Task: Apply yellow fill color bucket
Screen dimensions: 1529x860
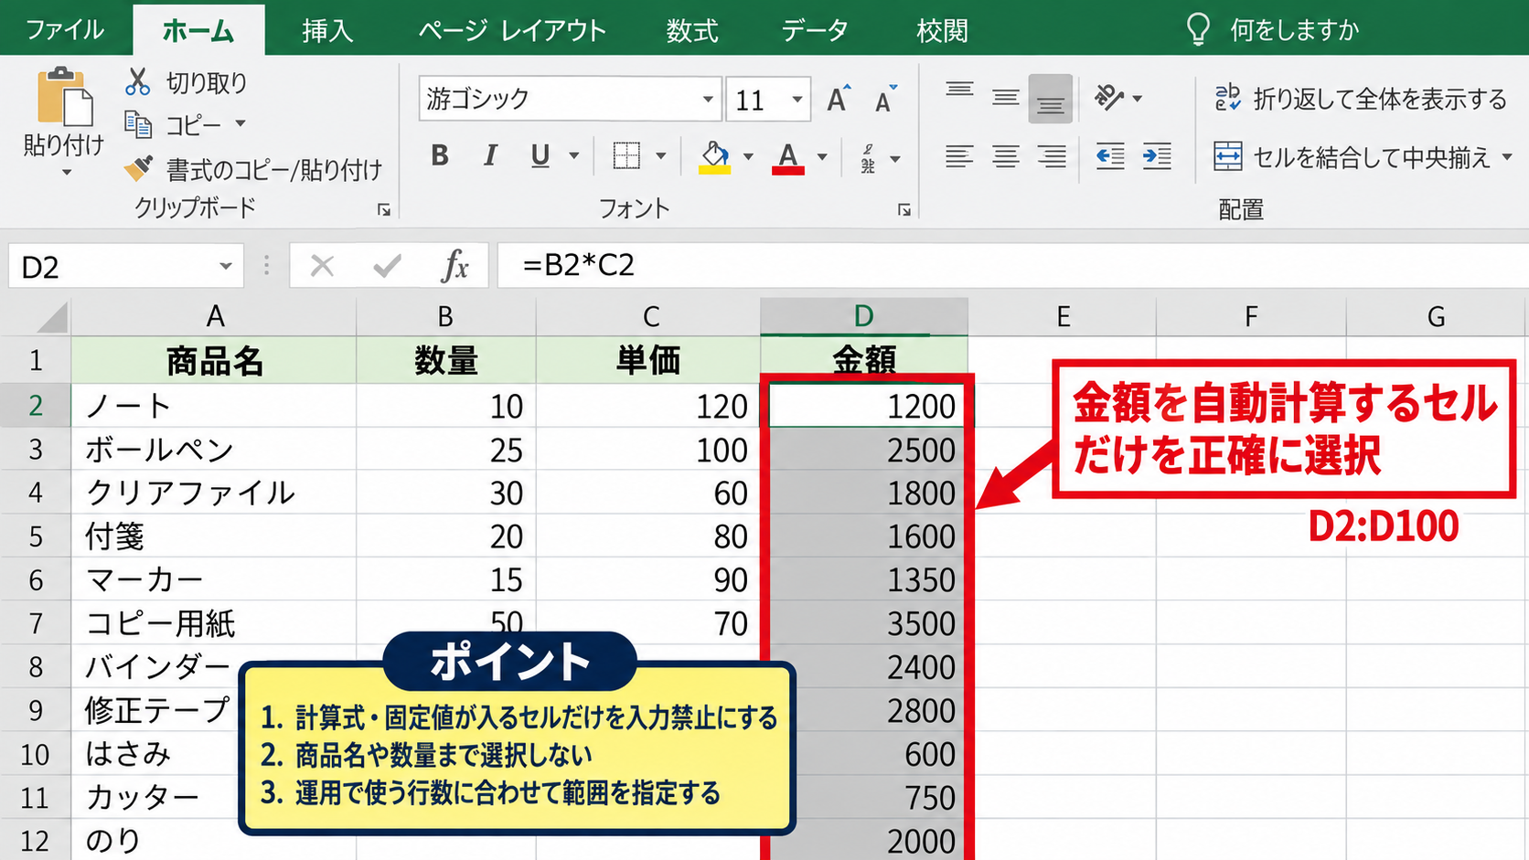Action: pyautogui.click(x=715, y=156)
